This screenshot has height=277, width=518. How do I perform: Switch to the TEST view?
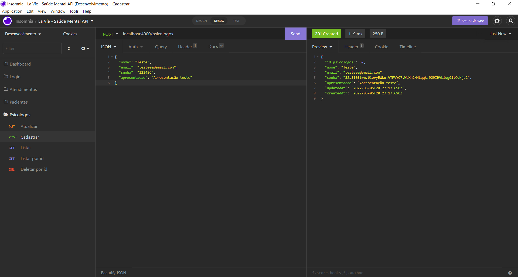[236, 21]
